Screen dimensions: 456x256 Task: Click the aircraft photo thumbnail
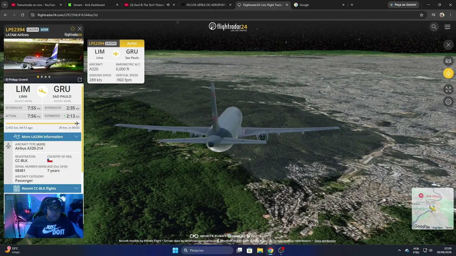click(x=43, y=61)
